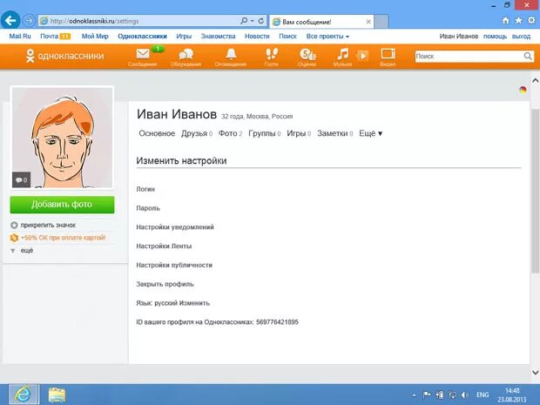The width and height of the screenshot is (540, 405).
Task: Click Закрыть профиль link
Action: click(x=165, y=284)
